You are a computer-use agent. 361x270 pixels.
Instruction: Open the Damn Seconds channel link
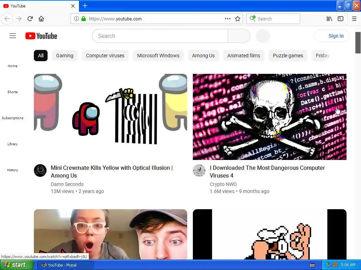coord(67,184)
